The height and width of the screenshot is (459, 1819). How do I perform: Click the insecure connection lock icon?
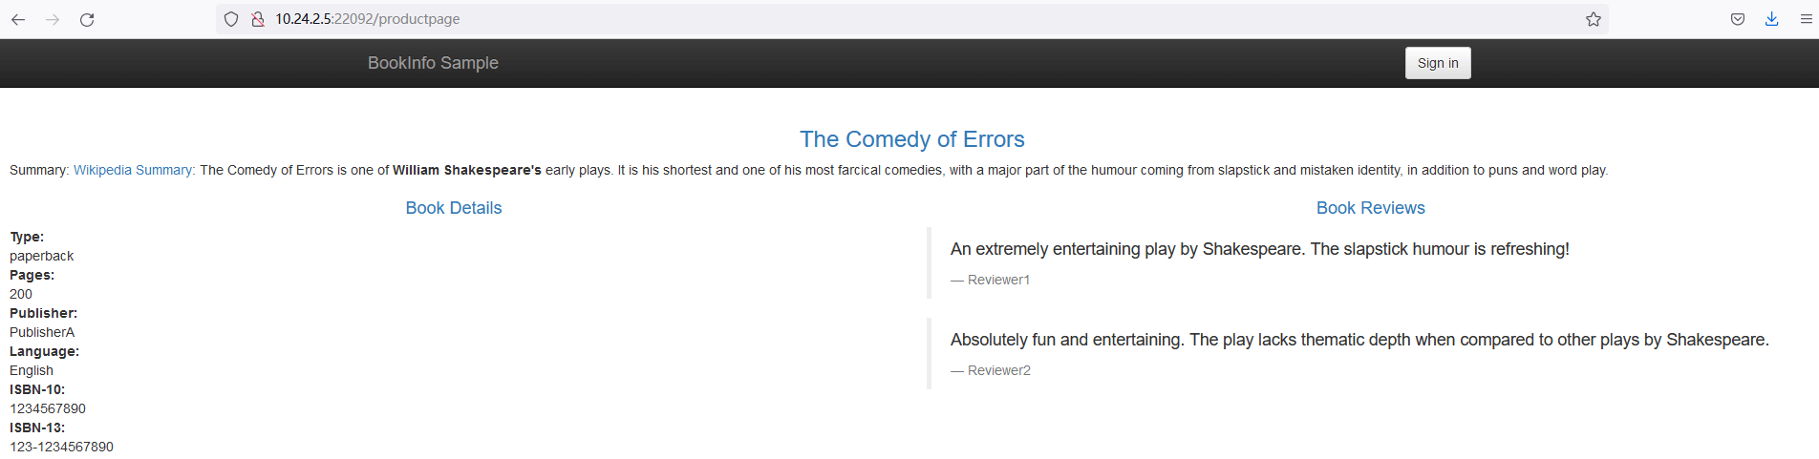[258, 19]
